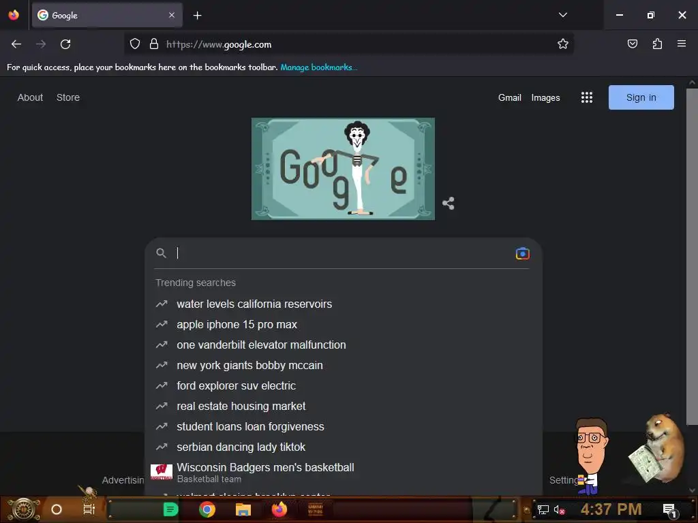Select Wisconsin Badgers men's basketball suggestion

[344, 473]
